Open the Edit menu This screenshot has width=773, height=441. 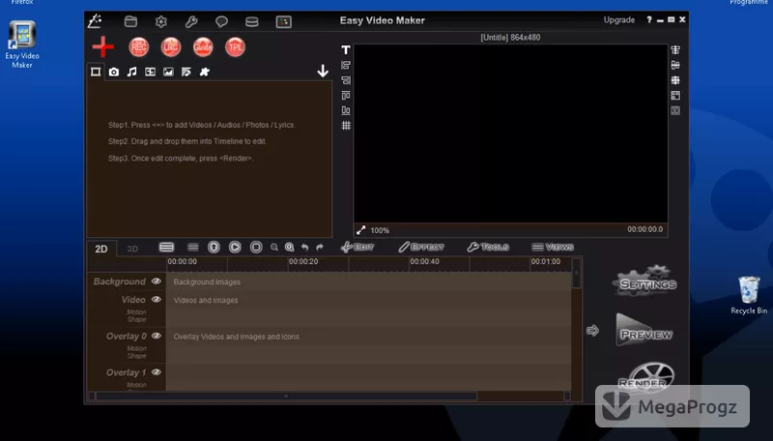358,248
